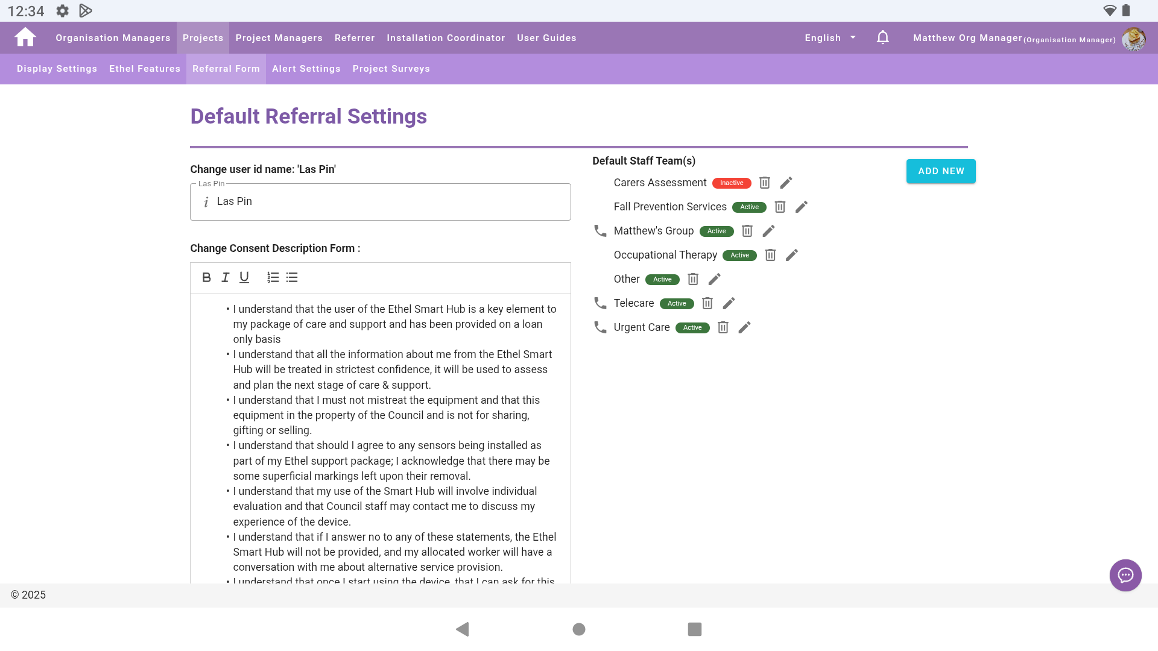Open the English language dropdown

tap(831, 37)
